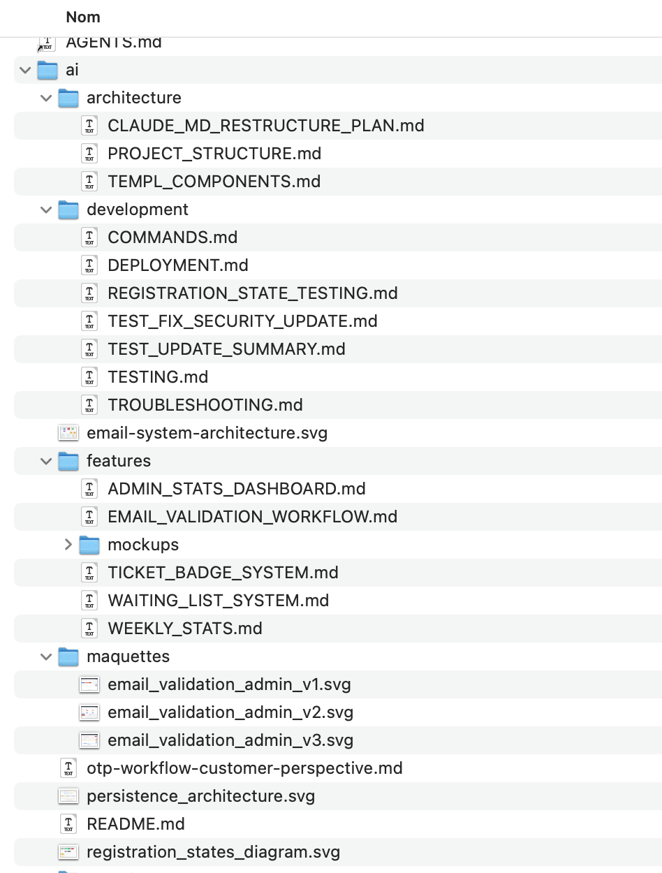This screenshot has width=662, height=873.
Task: Select otp-workflow-customer-perspective.md file
Action: pos(244,768)
